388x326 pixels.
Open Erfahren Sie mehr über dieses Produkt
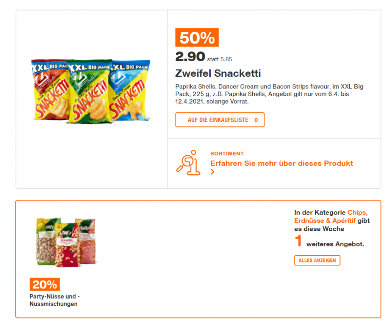pyautogui.click(x=282, y=163)
